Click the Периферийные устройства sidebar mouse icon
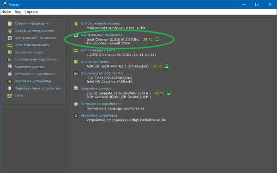The width and height of the screenshot is (277, 173). coord(10,89)
